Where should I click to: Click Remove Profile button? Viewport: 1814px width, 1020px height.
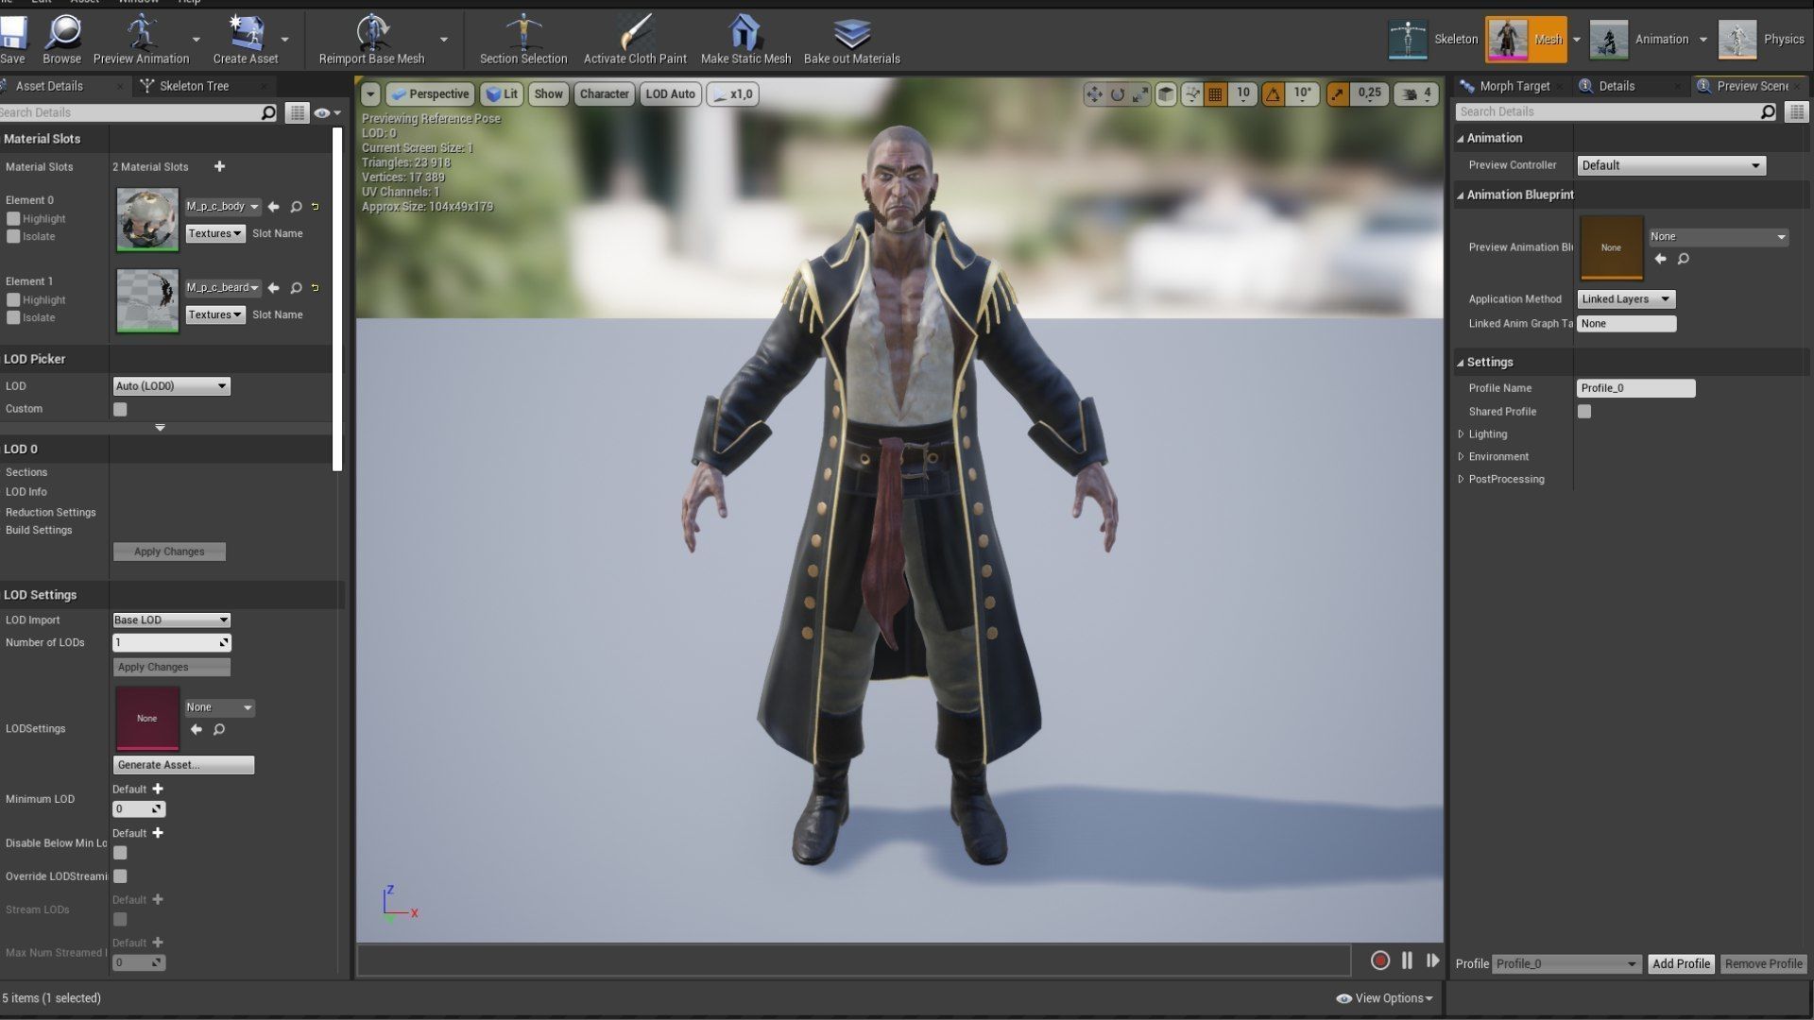click(1763, 963)
